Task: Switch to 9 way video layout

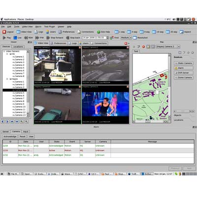Action: pos(145,32)
